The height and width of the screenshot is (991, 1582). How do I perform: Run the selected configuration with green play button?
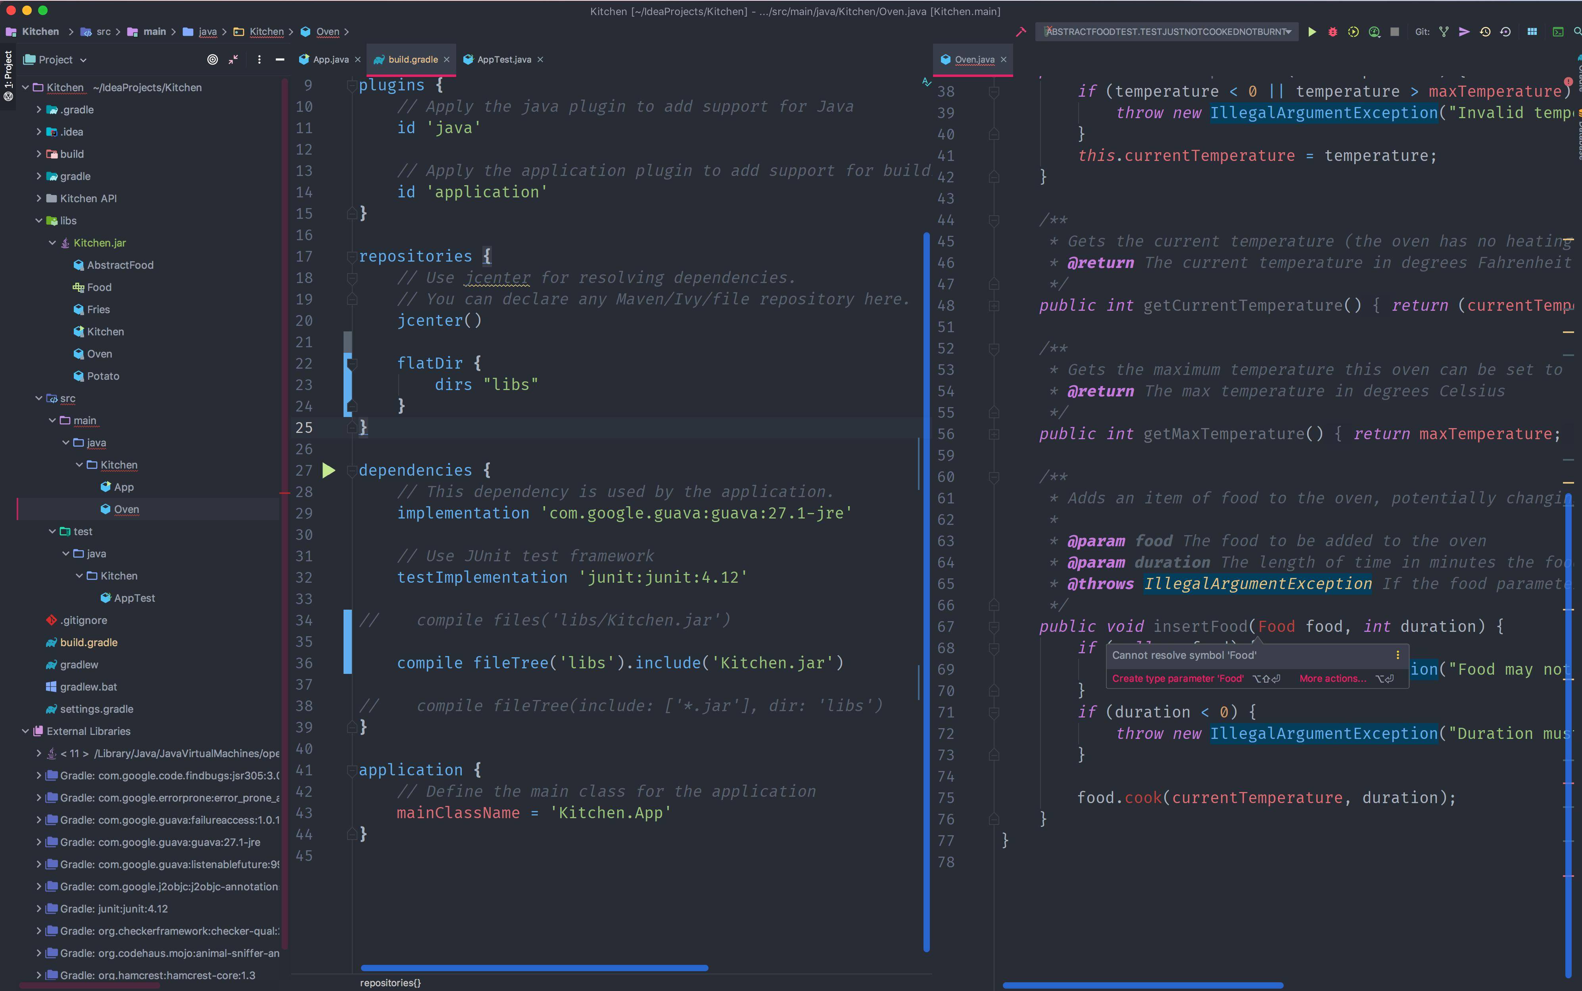(x=1312, y=31)
